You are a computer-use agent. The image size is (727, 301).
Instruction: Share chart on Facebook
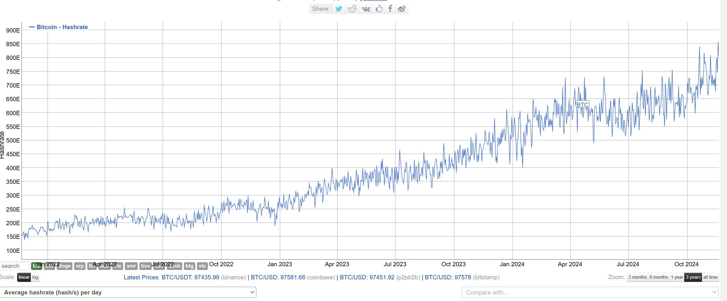click(x=390, y=9)
